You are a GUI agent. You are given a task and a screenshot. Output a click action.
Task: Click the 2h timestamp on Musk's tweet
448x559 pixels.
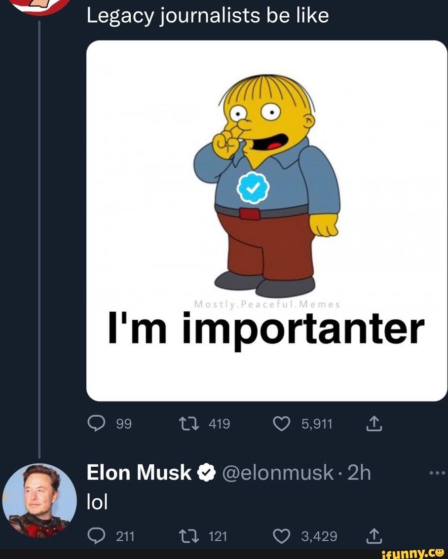pyautogui.click(x=359, y=473)
